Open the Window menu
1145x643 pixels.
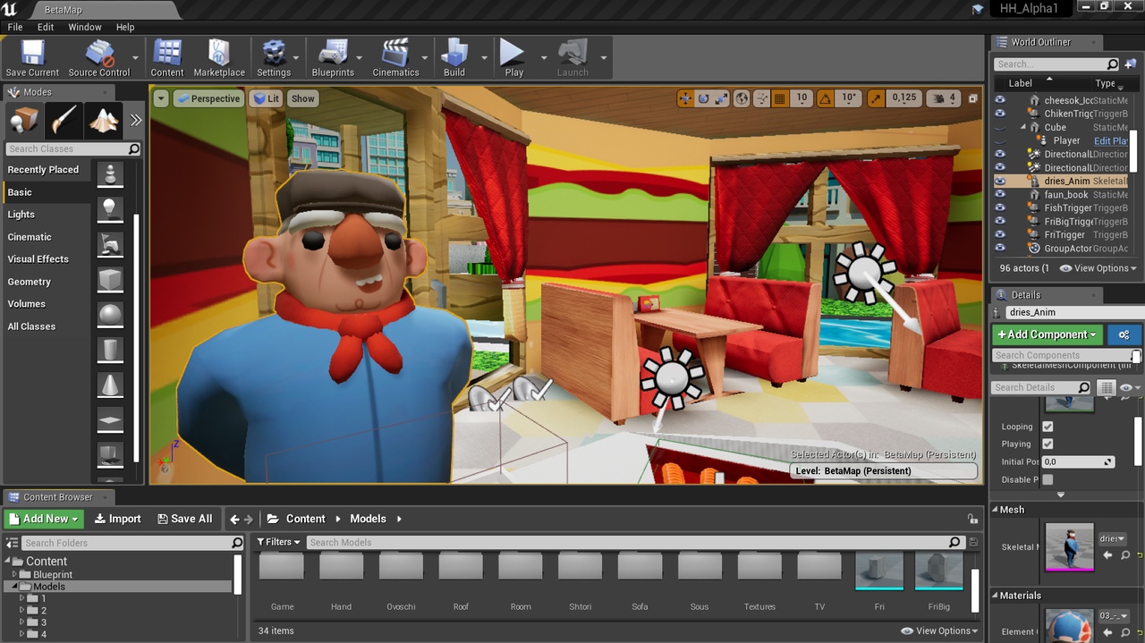(x=85, y=27)
